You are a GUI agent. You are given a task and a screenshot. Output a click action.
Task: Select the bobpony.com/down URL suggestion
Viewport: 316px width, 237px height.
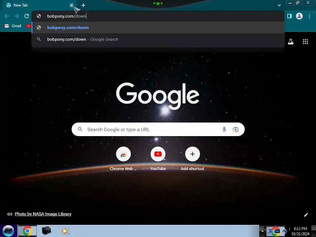pyautogui.click(x=158, y=27)
